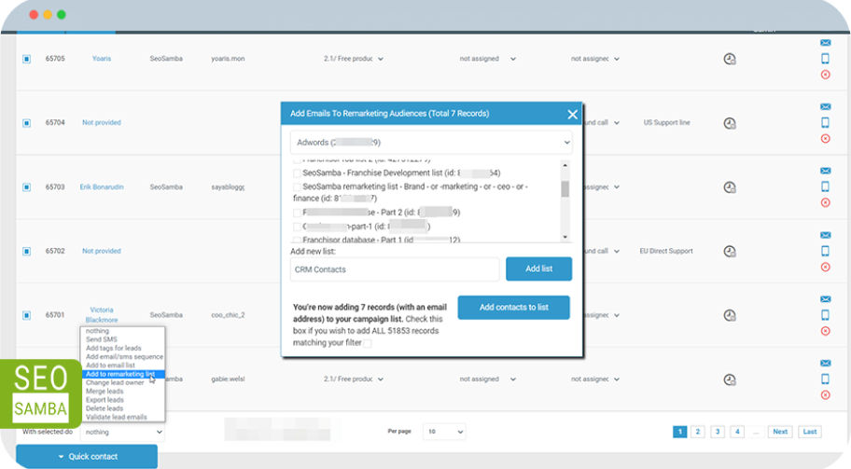Screen dimensions: 851x469
Task: Send email to the gabie.wels lead
Action: [825, 364]
